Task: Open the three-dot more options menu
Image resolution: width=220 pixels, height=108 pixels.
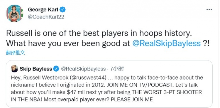Action: tap(209, 10)
